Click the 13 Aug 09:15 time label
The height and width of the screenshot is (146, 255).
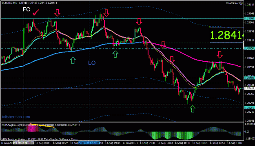pos(113,143)
